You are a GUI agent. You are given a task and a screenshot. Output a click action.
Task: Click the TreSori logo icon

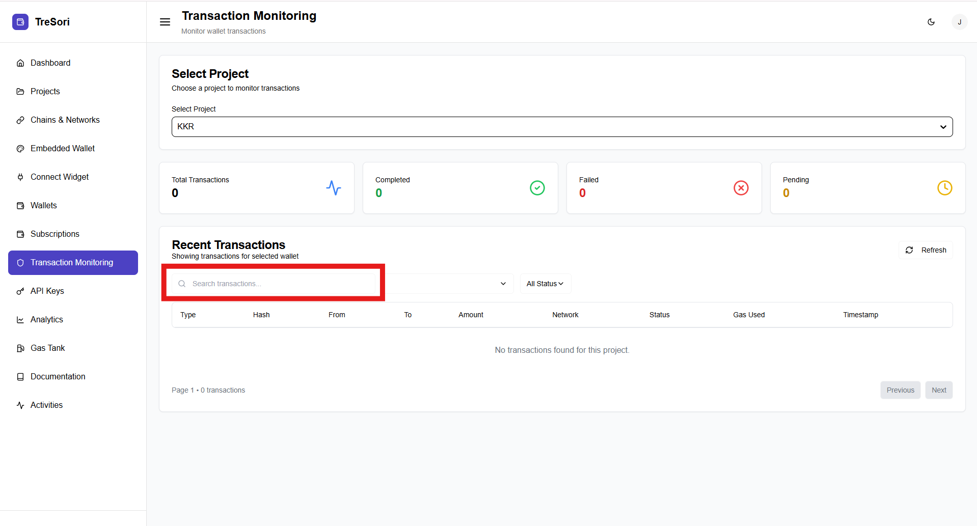[20, 22]
